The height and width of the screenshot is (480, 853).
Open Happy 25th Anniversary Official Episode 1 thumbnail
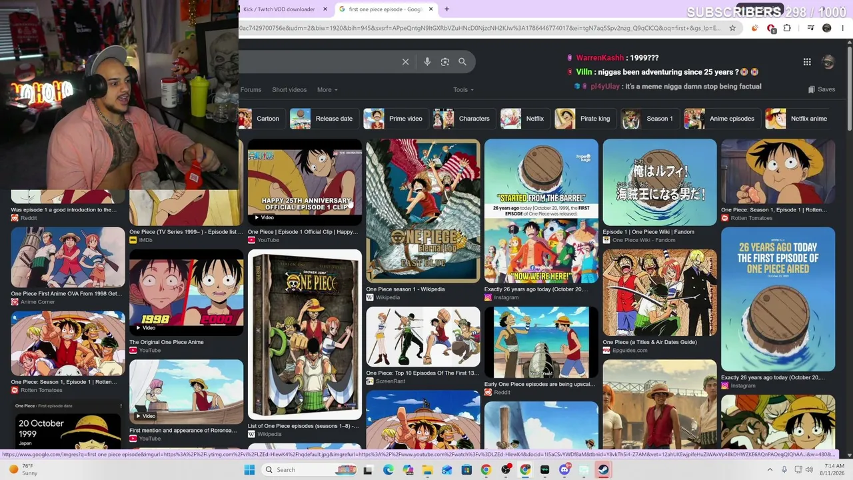pos(305,182)
